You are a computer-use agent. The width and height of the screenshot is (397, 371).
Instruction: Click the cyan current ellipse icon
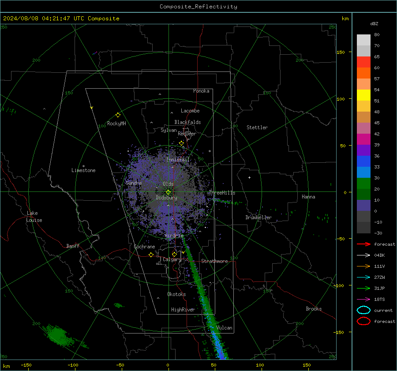coord(363,310)
